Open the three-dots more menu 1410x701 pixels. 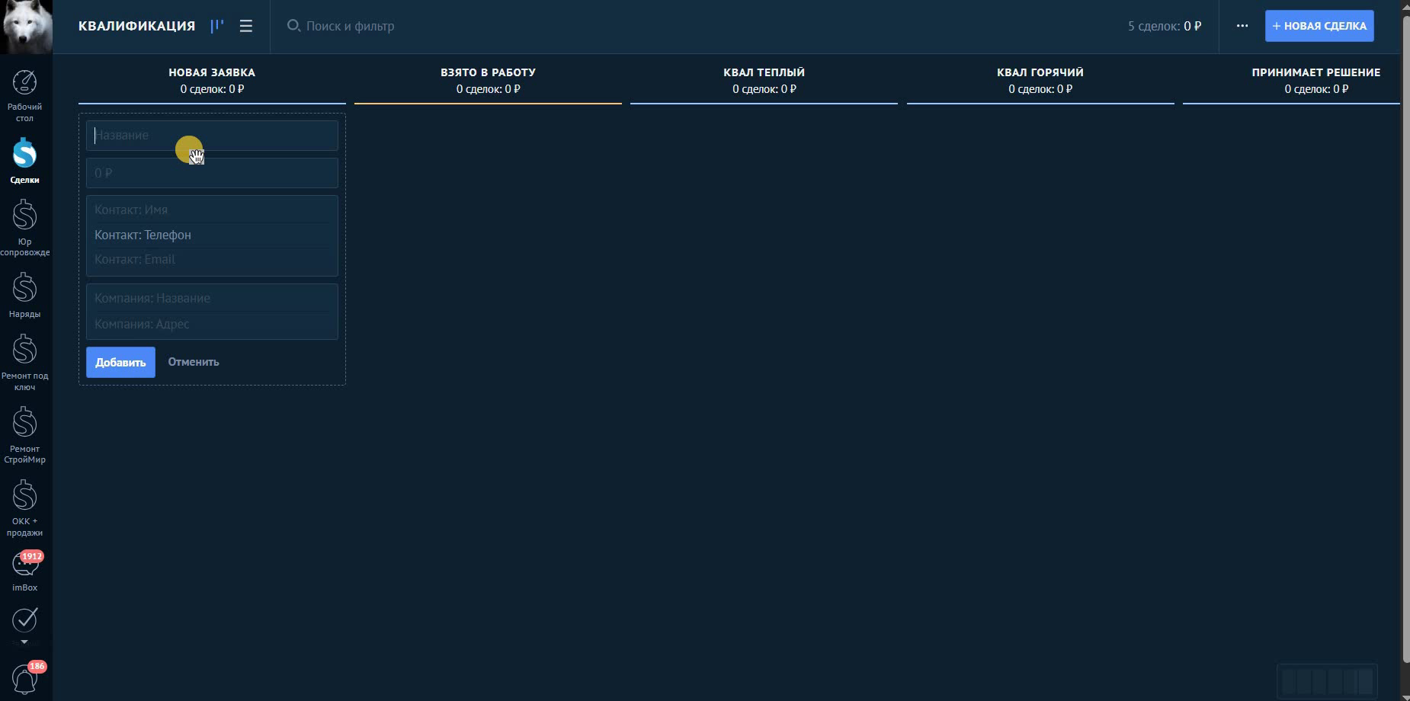[1242, 26]
